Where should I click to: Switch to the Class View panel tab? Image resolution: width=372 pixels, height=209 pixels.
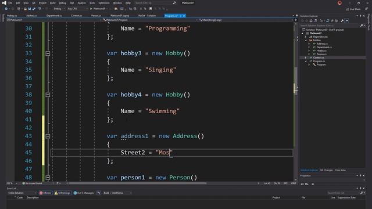pos(340,170)
